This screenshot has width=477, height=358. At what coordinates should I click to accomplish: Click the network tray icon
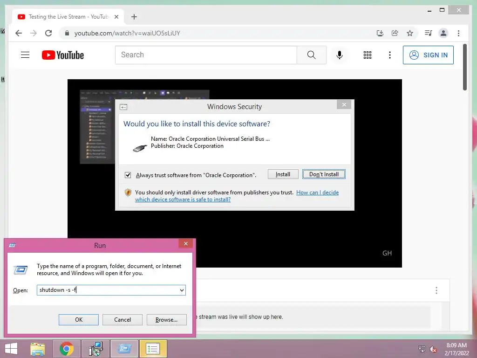tap(422, 349)
